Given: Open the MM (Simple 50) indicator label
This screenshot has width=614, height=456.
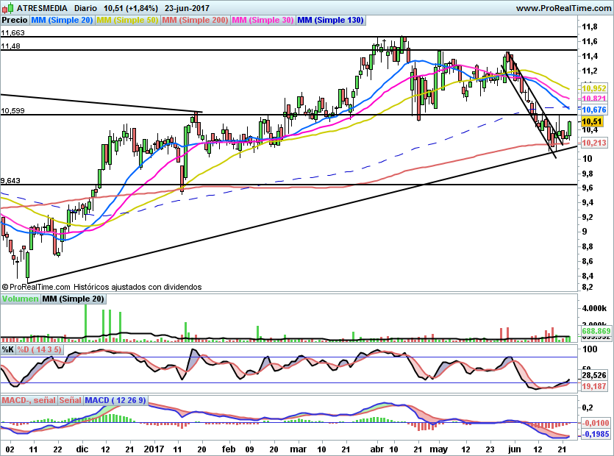Looking at the screenshot, I should click(127, 20).
